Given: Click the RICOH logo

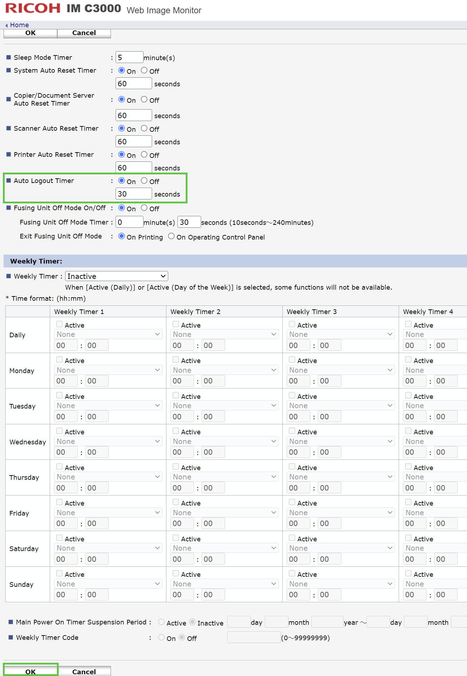Looking at the screenshot, I should 33,8.
